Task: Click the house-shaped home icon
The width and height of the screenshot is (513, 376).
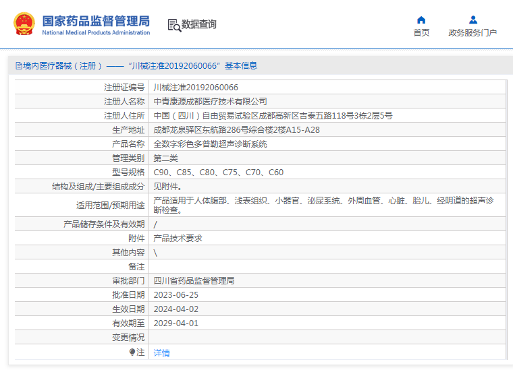Action: (x=421, y=20)
